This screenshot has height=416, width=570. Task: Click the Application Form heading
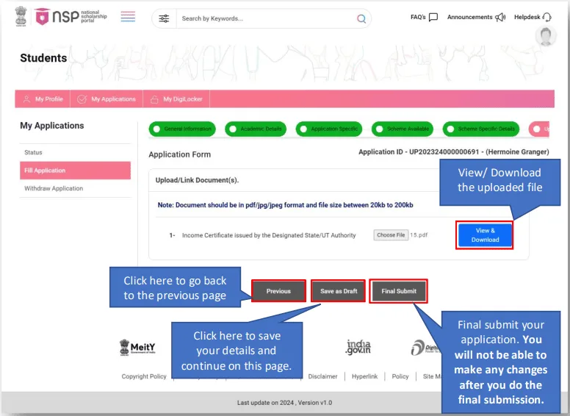click(x=179, y=154)
